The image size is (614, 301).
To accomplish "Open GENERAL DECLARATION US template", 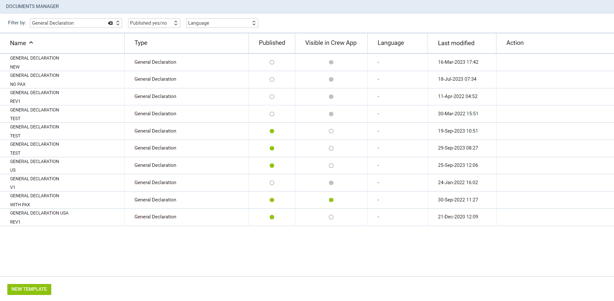I will pyautogui.click(x=35, y=166).
